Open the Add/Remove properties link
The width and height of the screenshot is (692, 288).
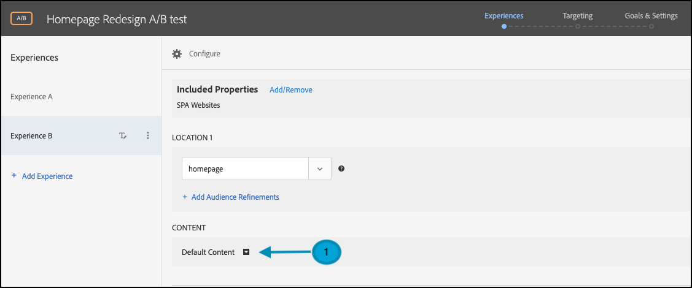[290, 90]
